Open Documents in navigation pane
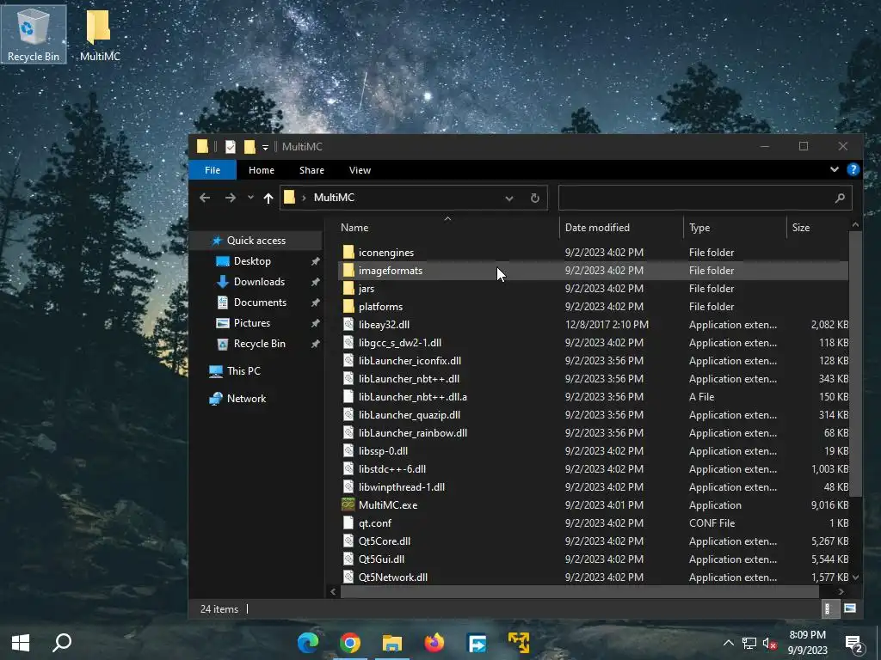Screen dimensions: 881x660 coord(260,302)
